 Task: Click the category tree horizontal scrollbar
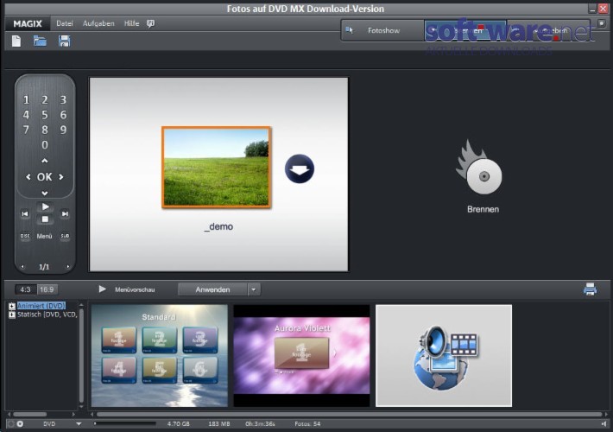click(x=29, y=414)
